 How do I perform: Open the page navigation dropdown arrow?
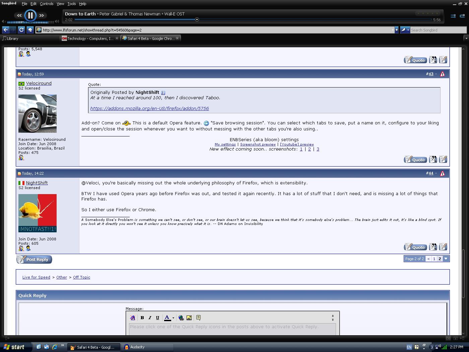pyautogui.click(x=446, y=259)
